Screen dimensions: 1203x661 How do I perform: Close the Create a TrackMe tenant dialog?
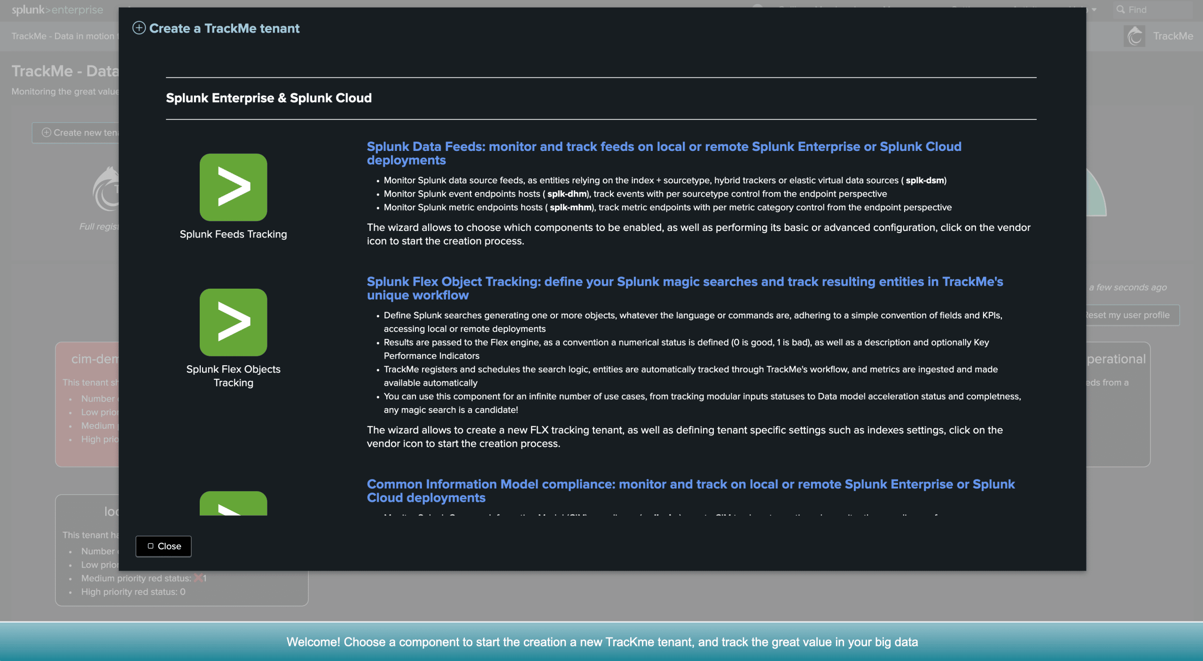tap(163, 546)
